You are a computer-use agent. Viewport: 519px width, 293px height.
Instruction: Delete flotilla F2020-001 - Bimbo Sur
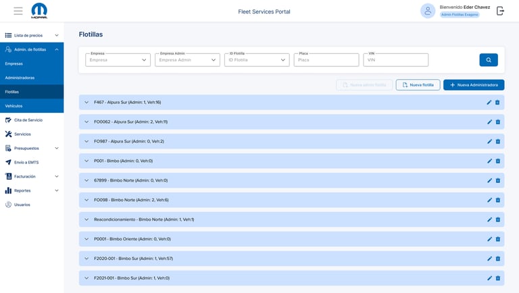pos(498,259)
